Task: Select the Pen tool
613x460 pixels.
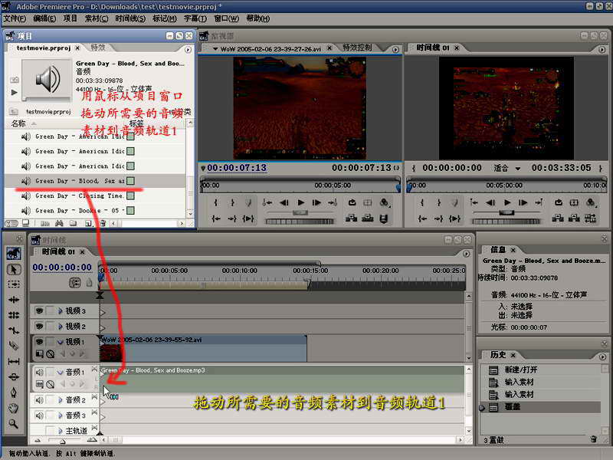Action: click(14, 393)
